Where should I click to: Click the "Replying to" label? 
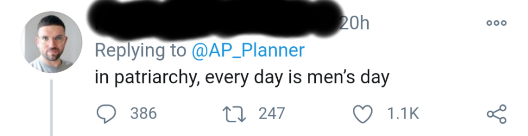coord(141,50)
